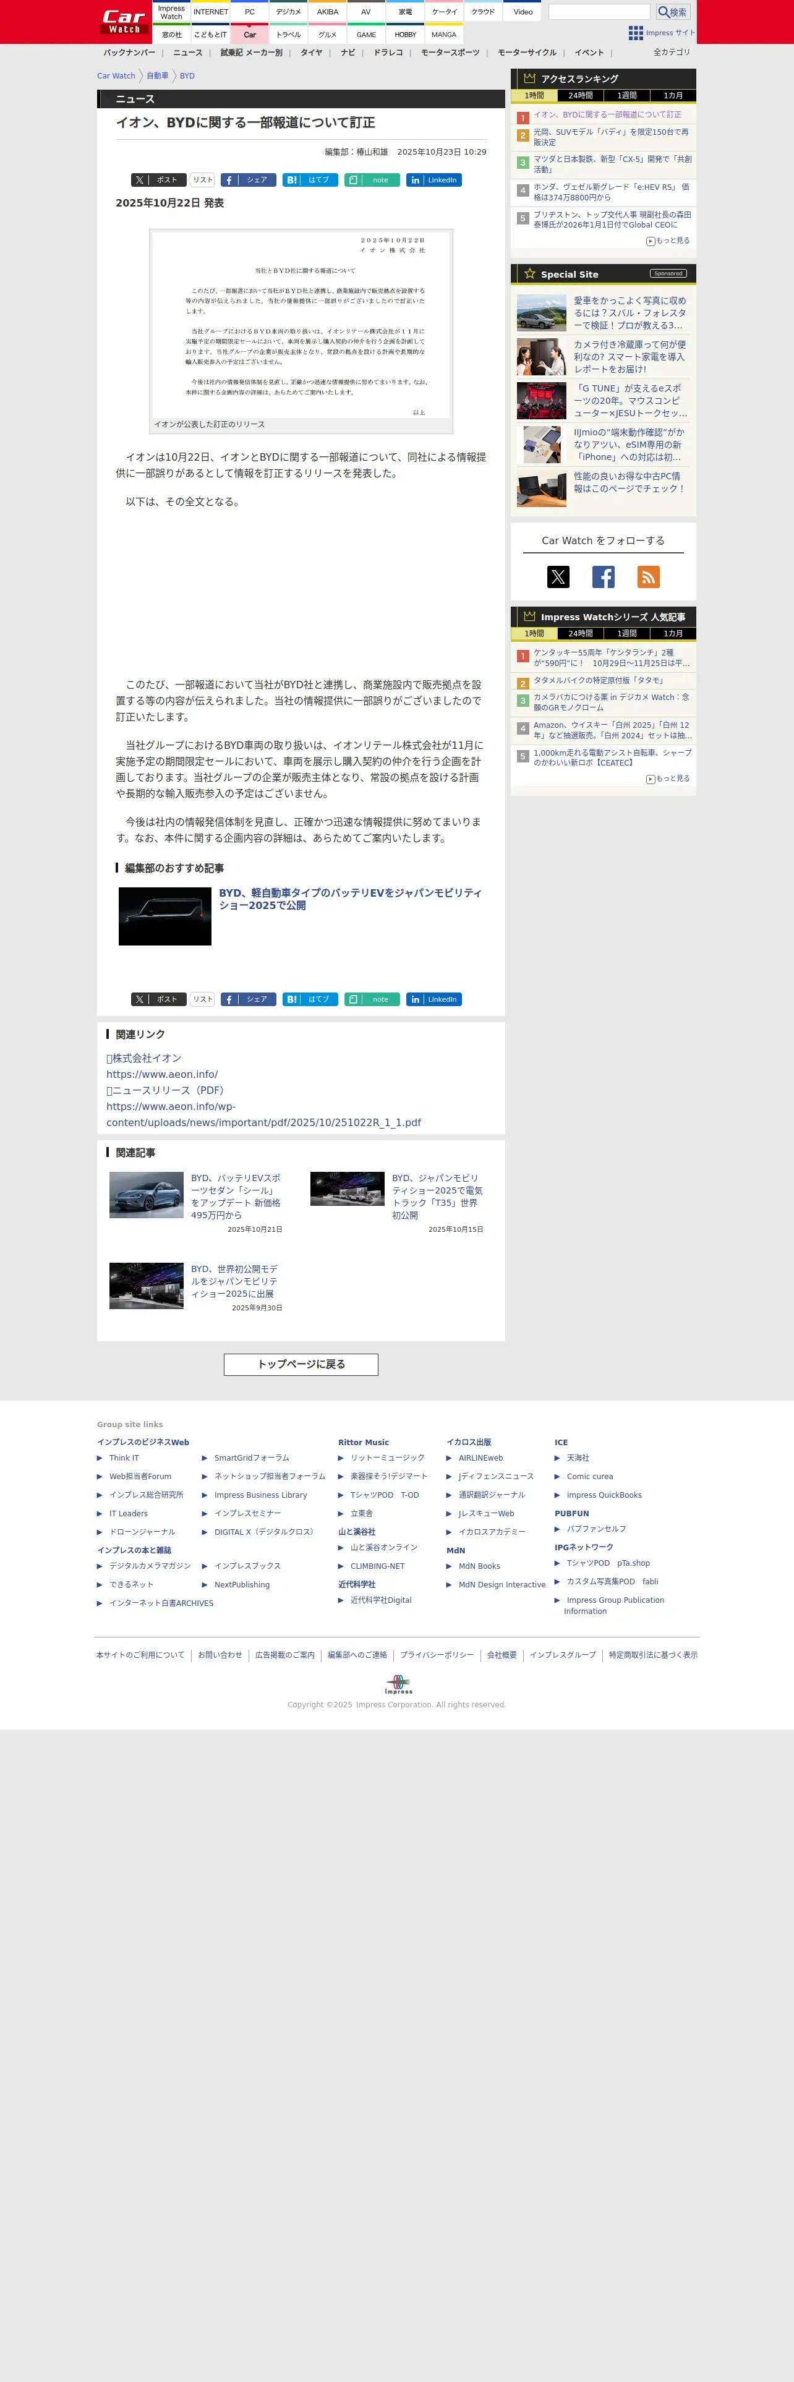Viewport: 794px width, 2382px height.
Task: Open BYD シール update article thumbnail
Action: (146, 1195)
